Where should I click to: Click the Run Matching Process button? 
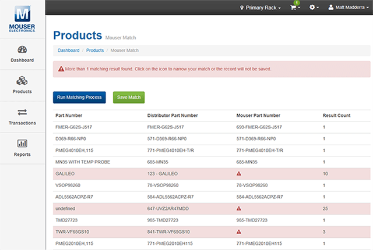point(79,97)
